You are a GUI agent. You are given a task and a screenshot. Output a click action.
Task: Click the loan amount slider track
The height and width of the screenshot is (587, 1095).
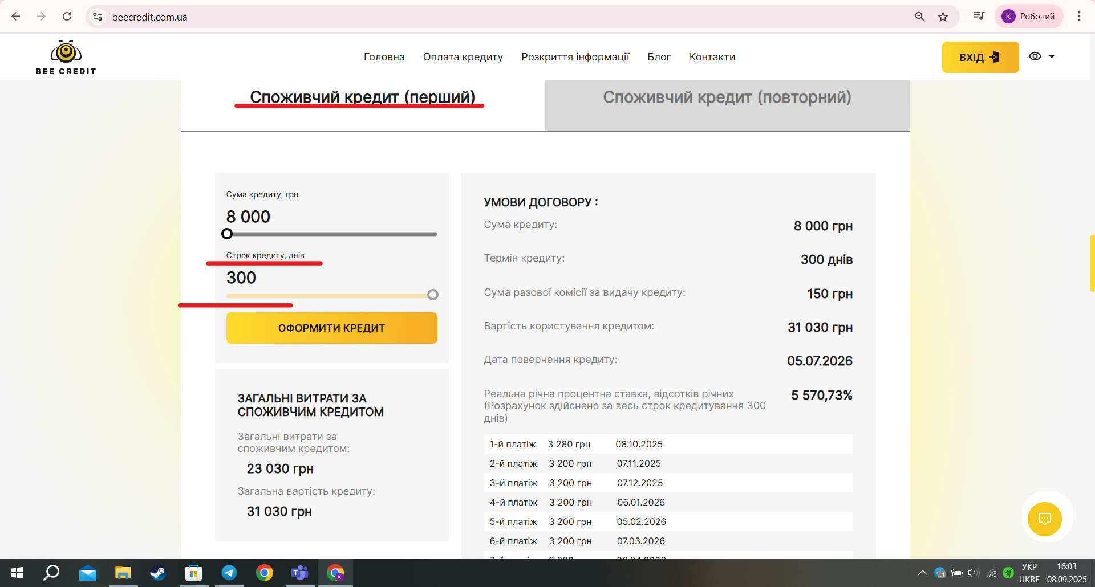point(332,234)
